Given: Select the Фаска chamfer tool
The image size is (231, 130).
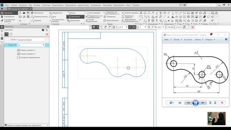Looking at the screenshot, I should coord(71,13).
